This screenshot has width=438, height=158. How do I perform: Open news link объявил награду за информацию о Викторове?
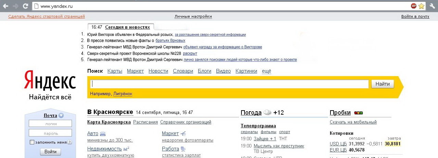(x=223, y=47)
